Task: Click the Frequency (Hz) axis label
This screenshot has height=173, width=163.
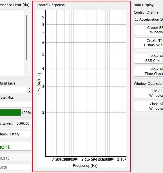Action: [85, 165]
